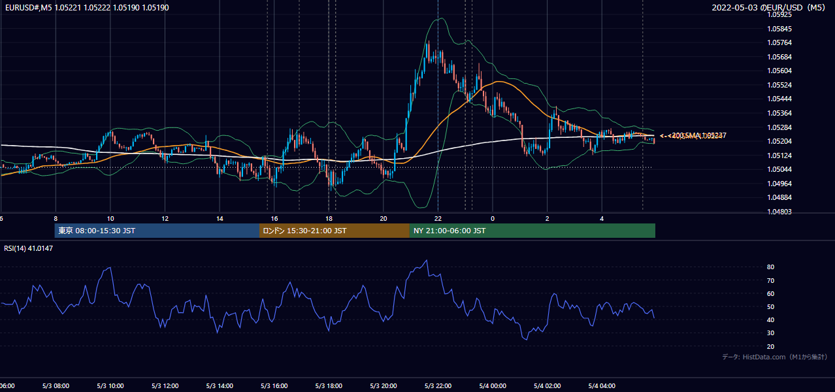This screenshot has height=392, width=835.
Task: Click hour label 0 under price chart
Action: (493, 219)
